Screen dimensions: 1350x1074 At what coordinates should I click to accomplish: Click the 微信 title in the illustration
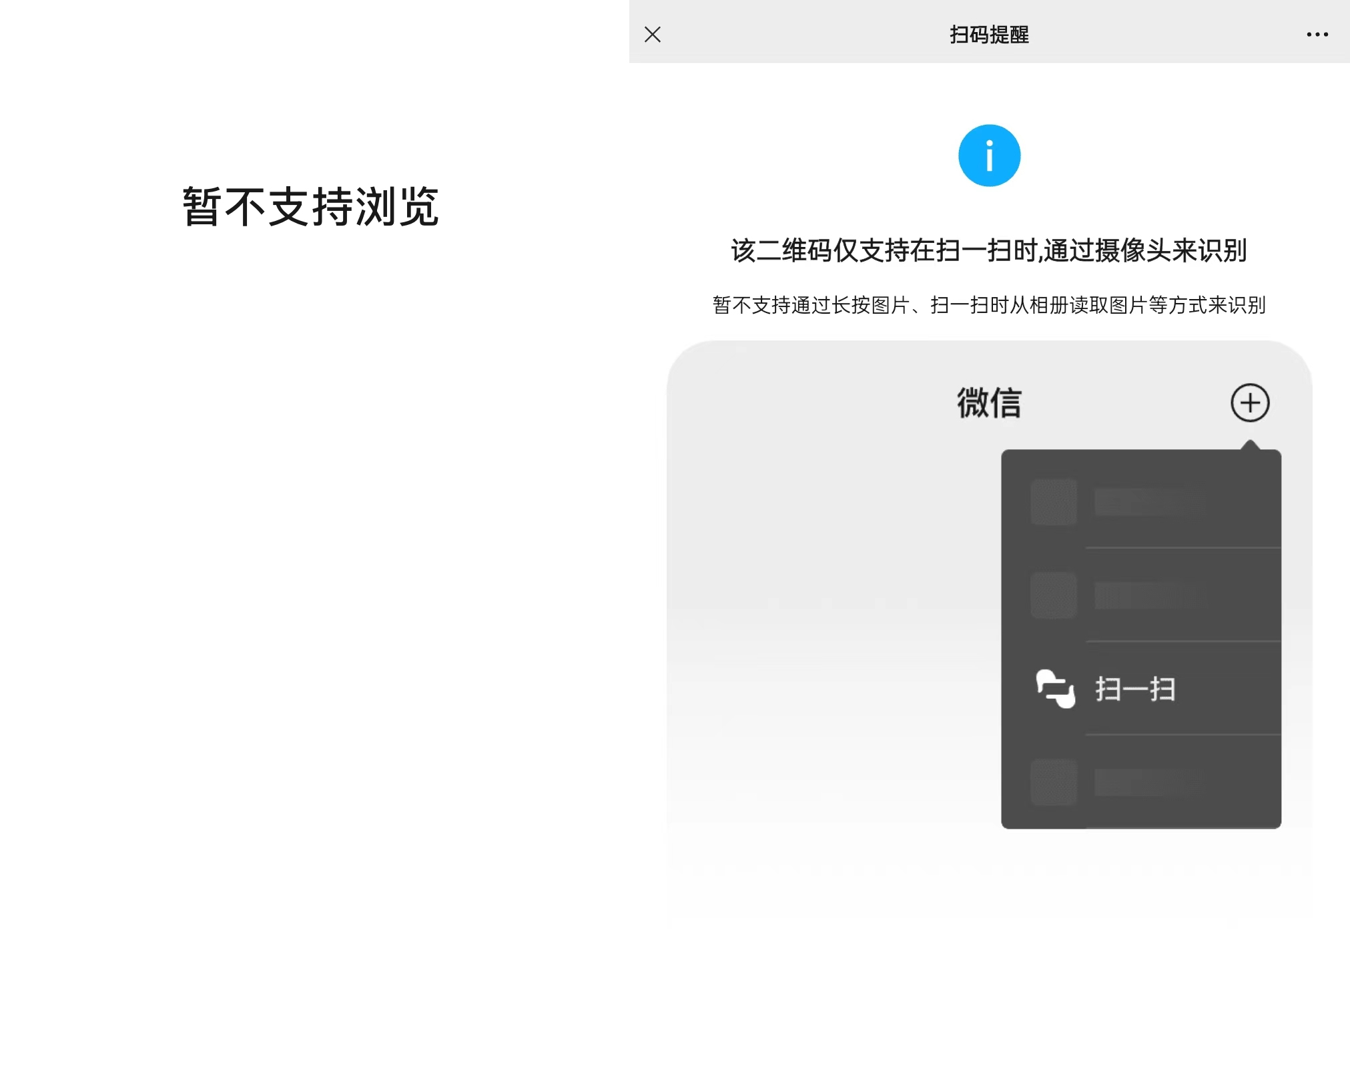989,402
